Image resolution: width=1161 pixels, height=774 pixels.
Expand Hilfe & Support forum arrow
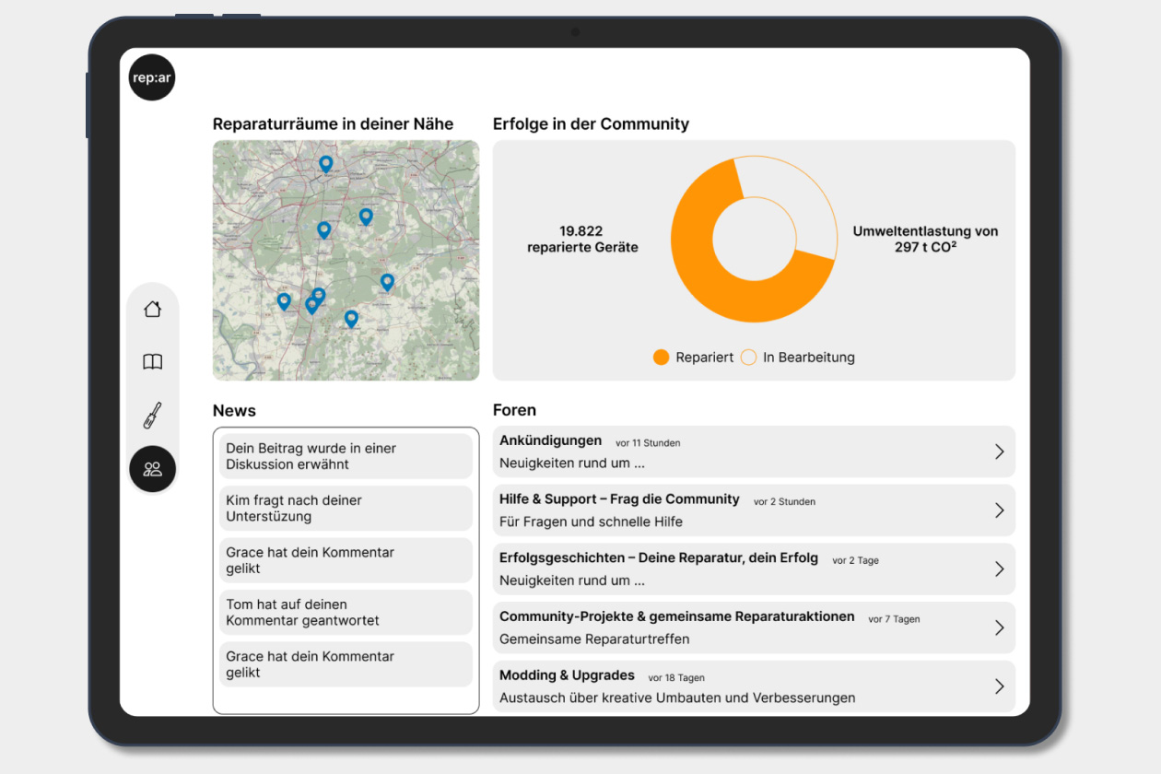[x=999, y=510]
